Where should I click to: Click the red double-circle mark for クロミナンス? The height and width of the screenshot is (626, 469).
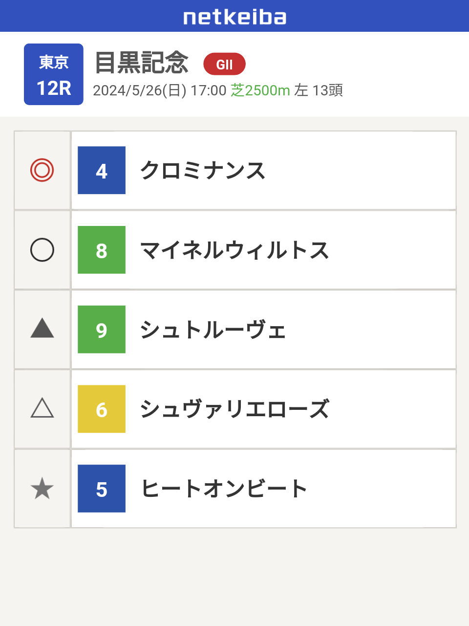[x=42, y=170]
